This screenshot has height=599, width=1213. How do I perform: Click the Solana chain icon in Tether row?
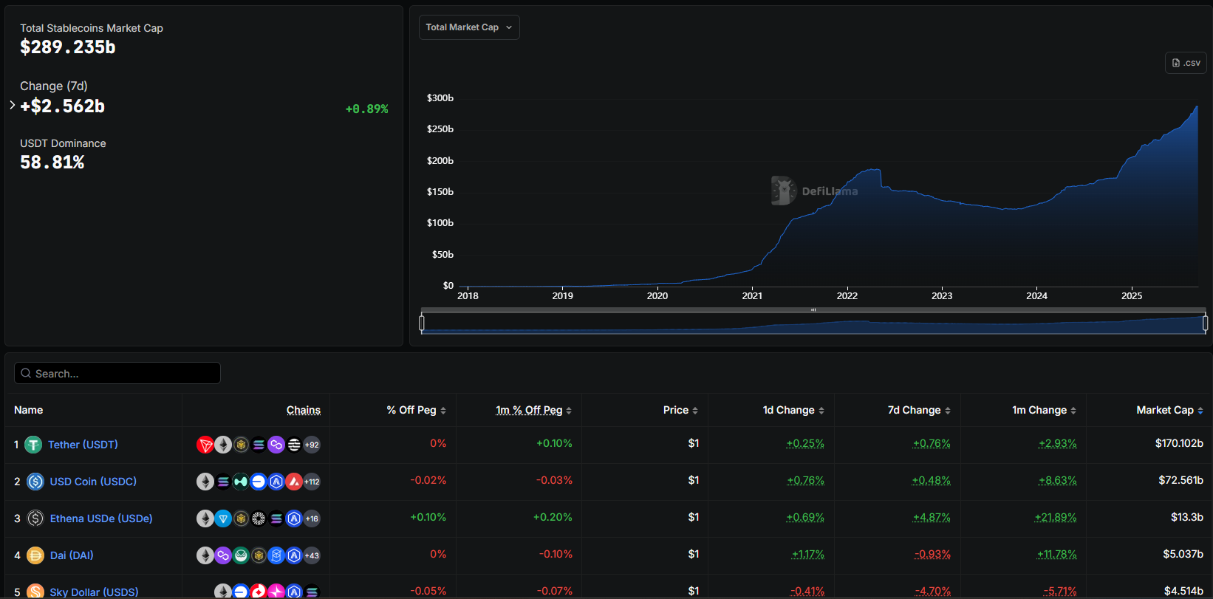click(259, 445)
